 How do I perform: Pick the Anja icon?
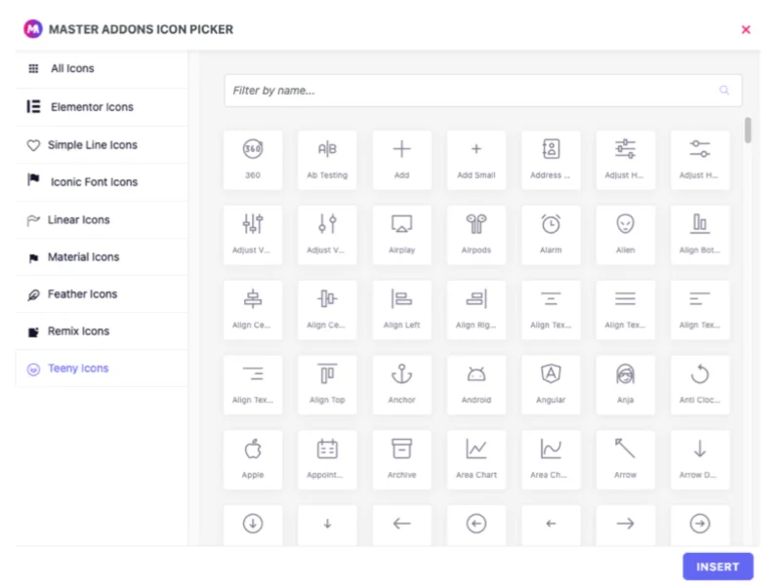click(x=625, y=385)
